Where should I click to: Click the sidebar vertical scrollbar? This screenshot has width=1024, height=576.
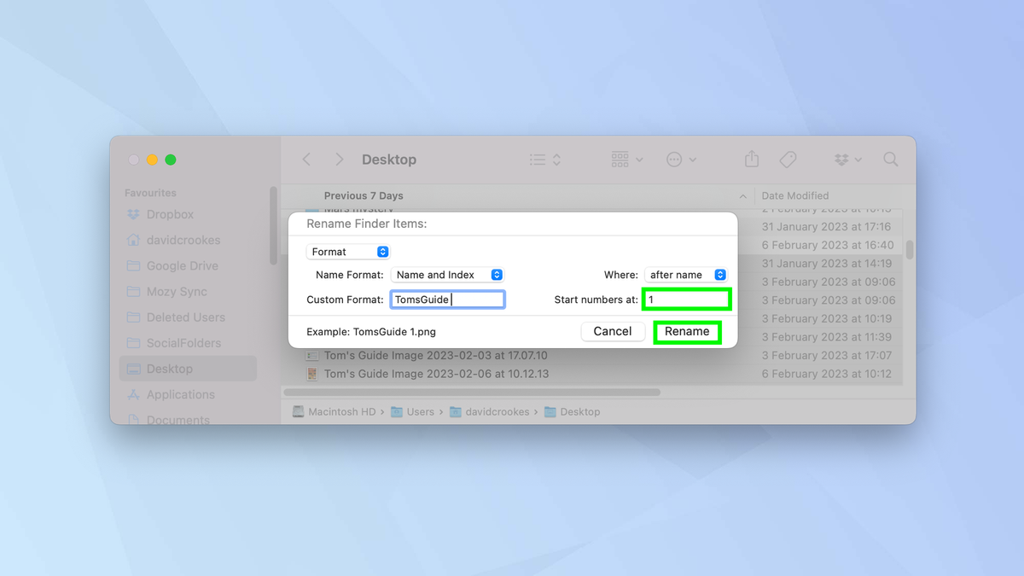pyautogui.click(x=273, y=225)
